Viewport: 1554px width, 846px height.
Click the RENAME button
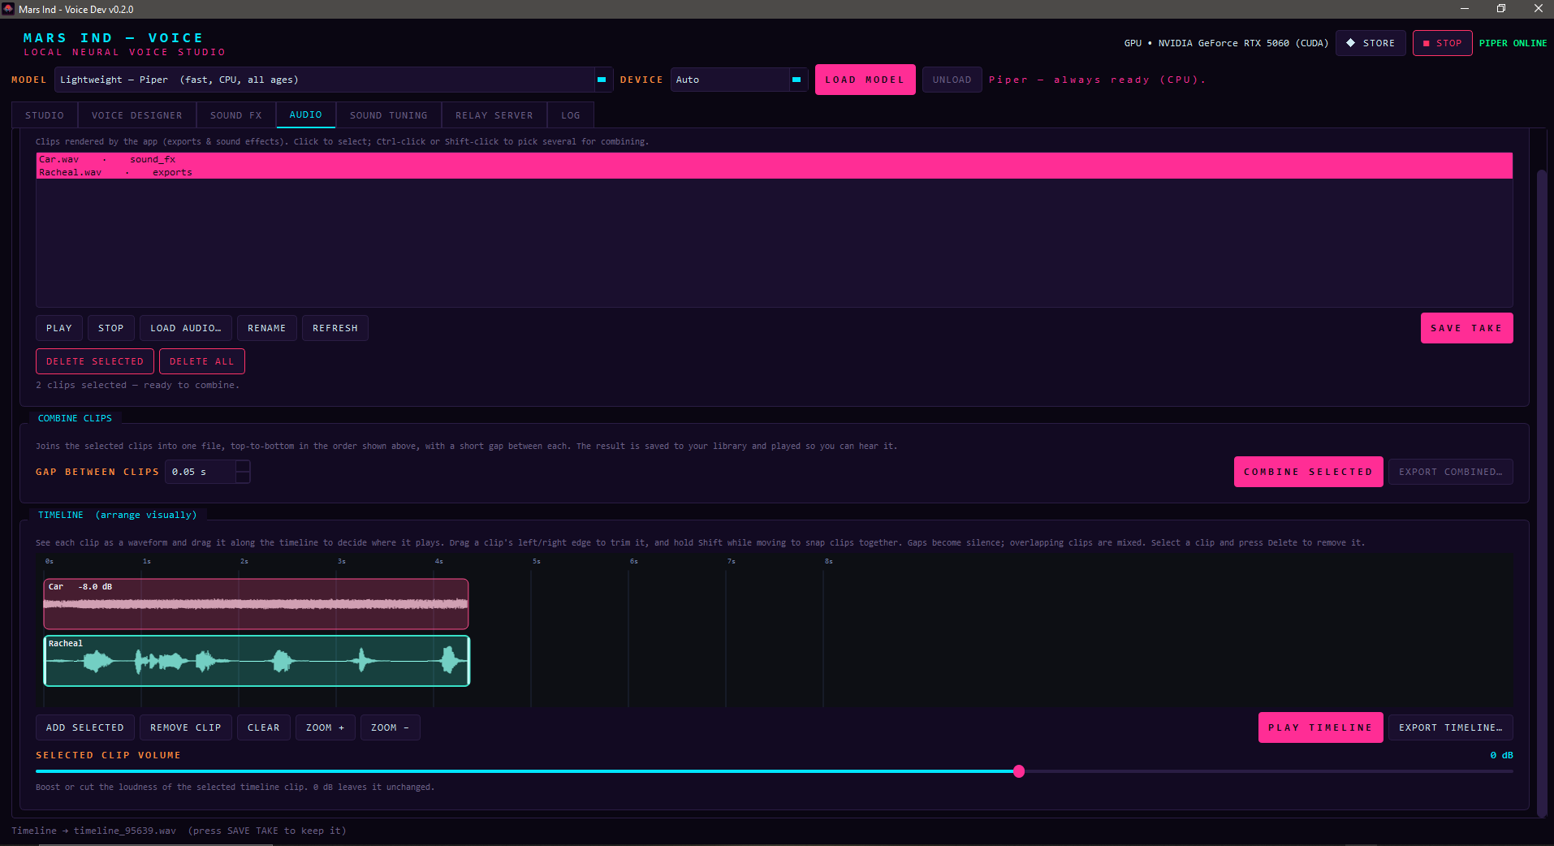[267, 328]
